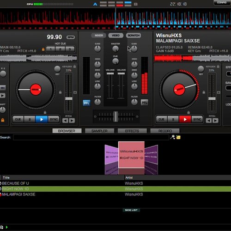Toggle the padlock below the left jog wheel

(45, 112)
